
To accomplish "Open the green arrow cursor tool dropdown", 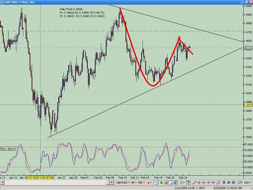I will tap(184, 183).
